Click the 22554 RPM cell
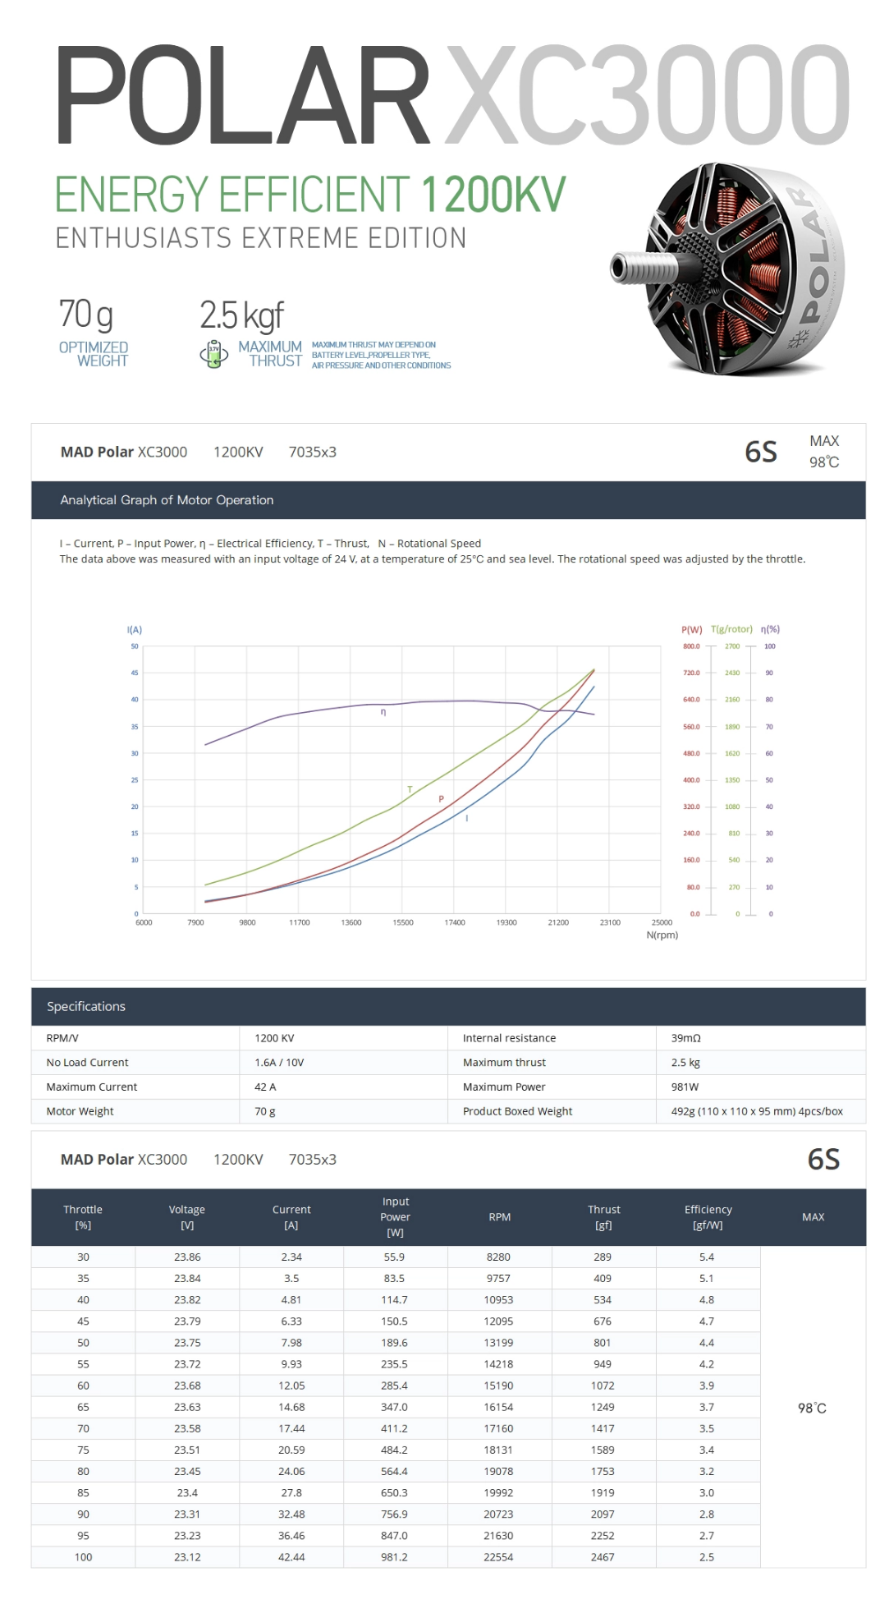The image size is (889, 1604). 498,1557
